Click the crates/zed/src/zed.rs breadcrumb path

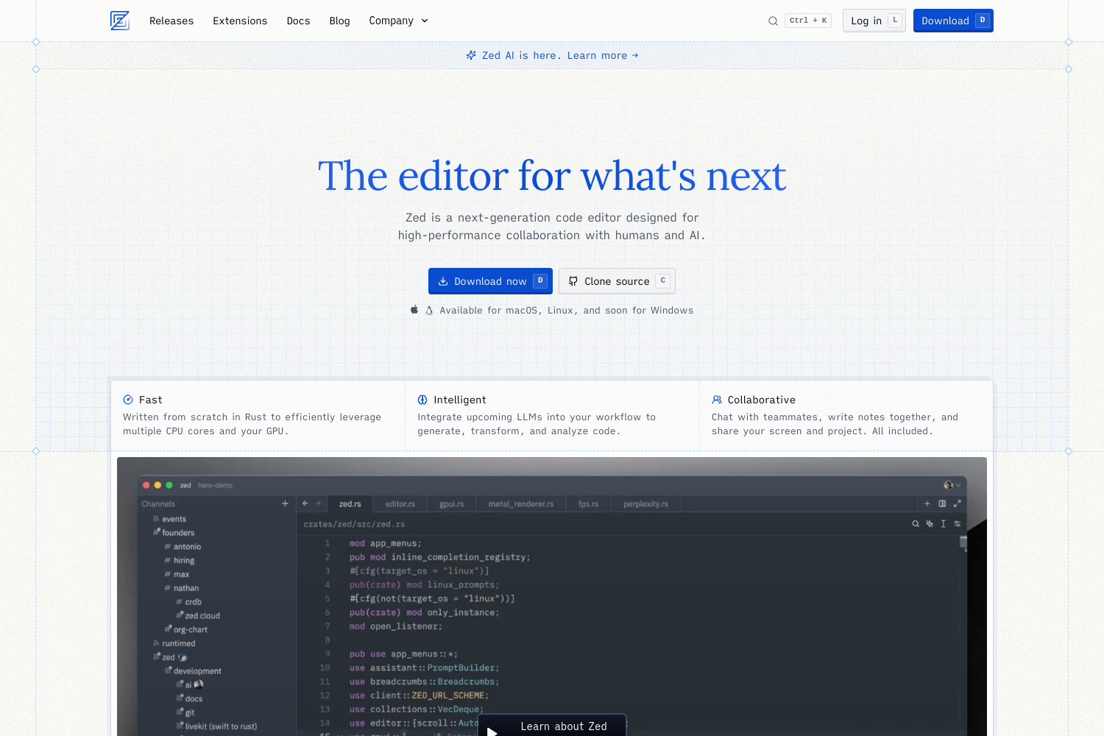[354, 524]
